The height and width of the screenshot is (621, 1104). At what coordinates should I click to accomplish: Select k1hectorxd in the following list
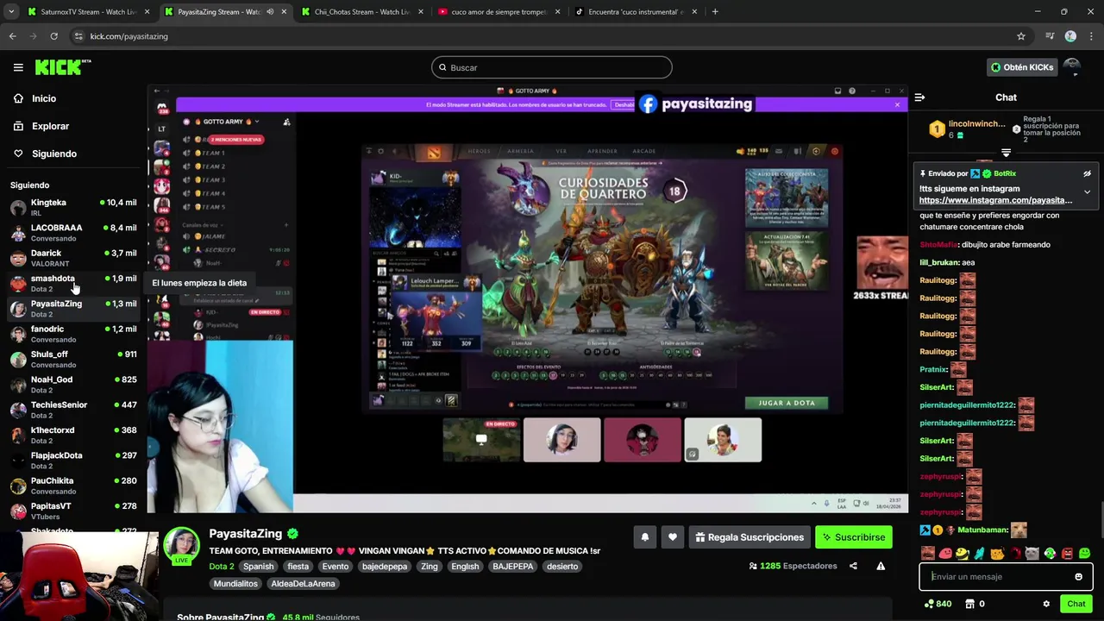click(73, 435)
